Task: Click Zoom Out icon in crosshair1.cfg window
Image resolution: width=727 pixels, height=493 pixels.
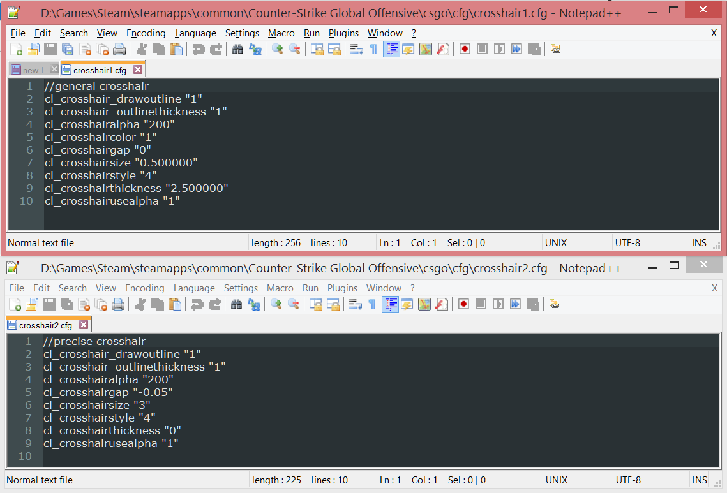Action: click(x=294, y=49)
